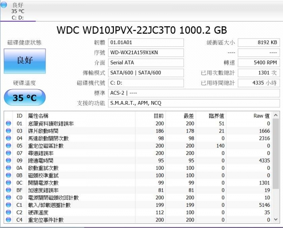
Task: Click the 目前 column header
Action: [x=150, y=116]
